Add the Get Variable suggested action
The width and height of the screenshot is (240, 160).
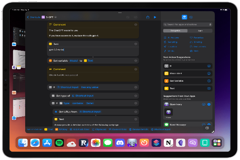tap(176, 81)
